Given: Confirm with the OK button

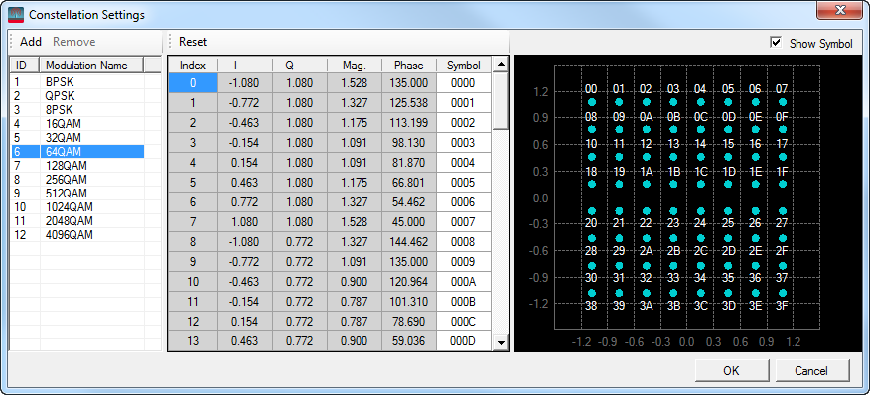Looking at the screenshot, I should coord(731,371).
